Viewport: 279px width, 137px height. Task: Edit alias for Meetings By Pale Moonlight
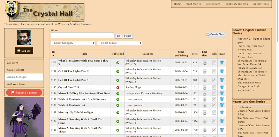coord(205,113)
